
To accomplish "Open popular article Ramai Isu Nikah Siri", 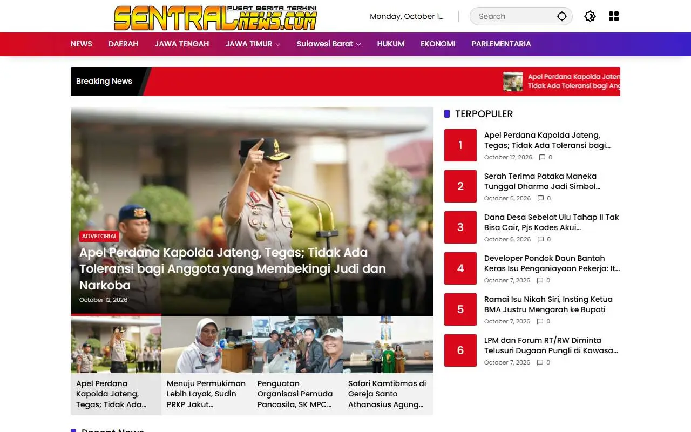I will pyautogui.click(x=548, y=305).
